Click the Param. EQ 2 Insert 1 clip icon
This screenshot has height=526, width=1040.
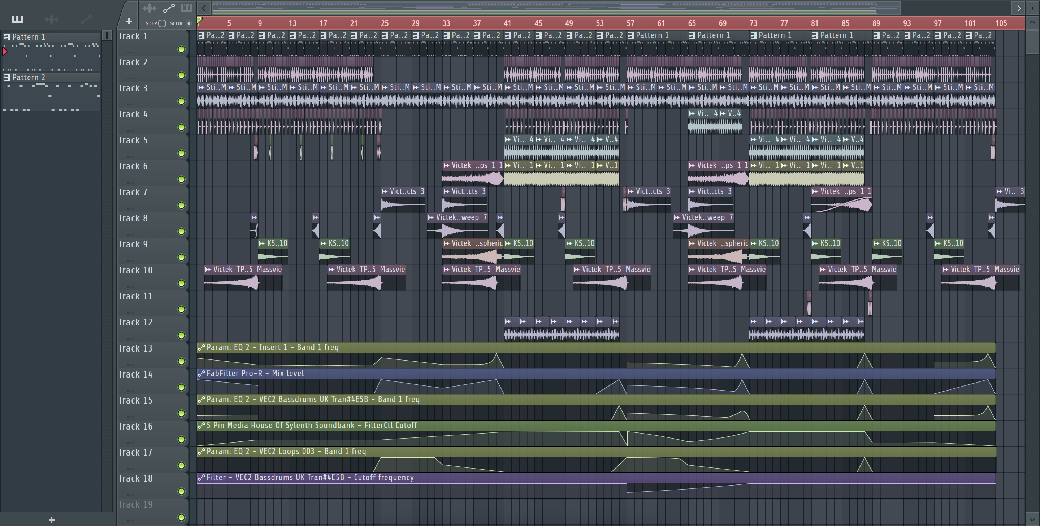click(x=201, y=348)
